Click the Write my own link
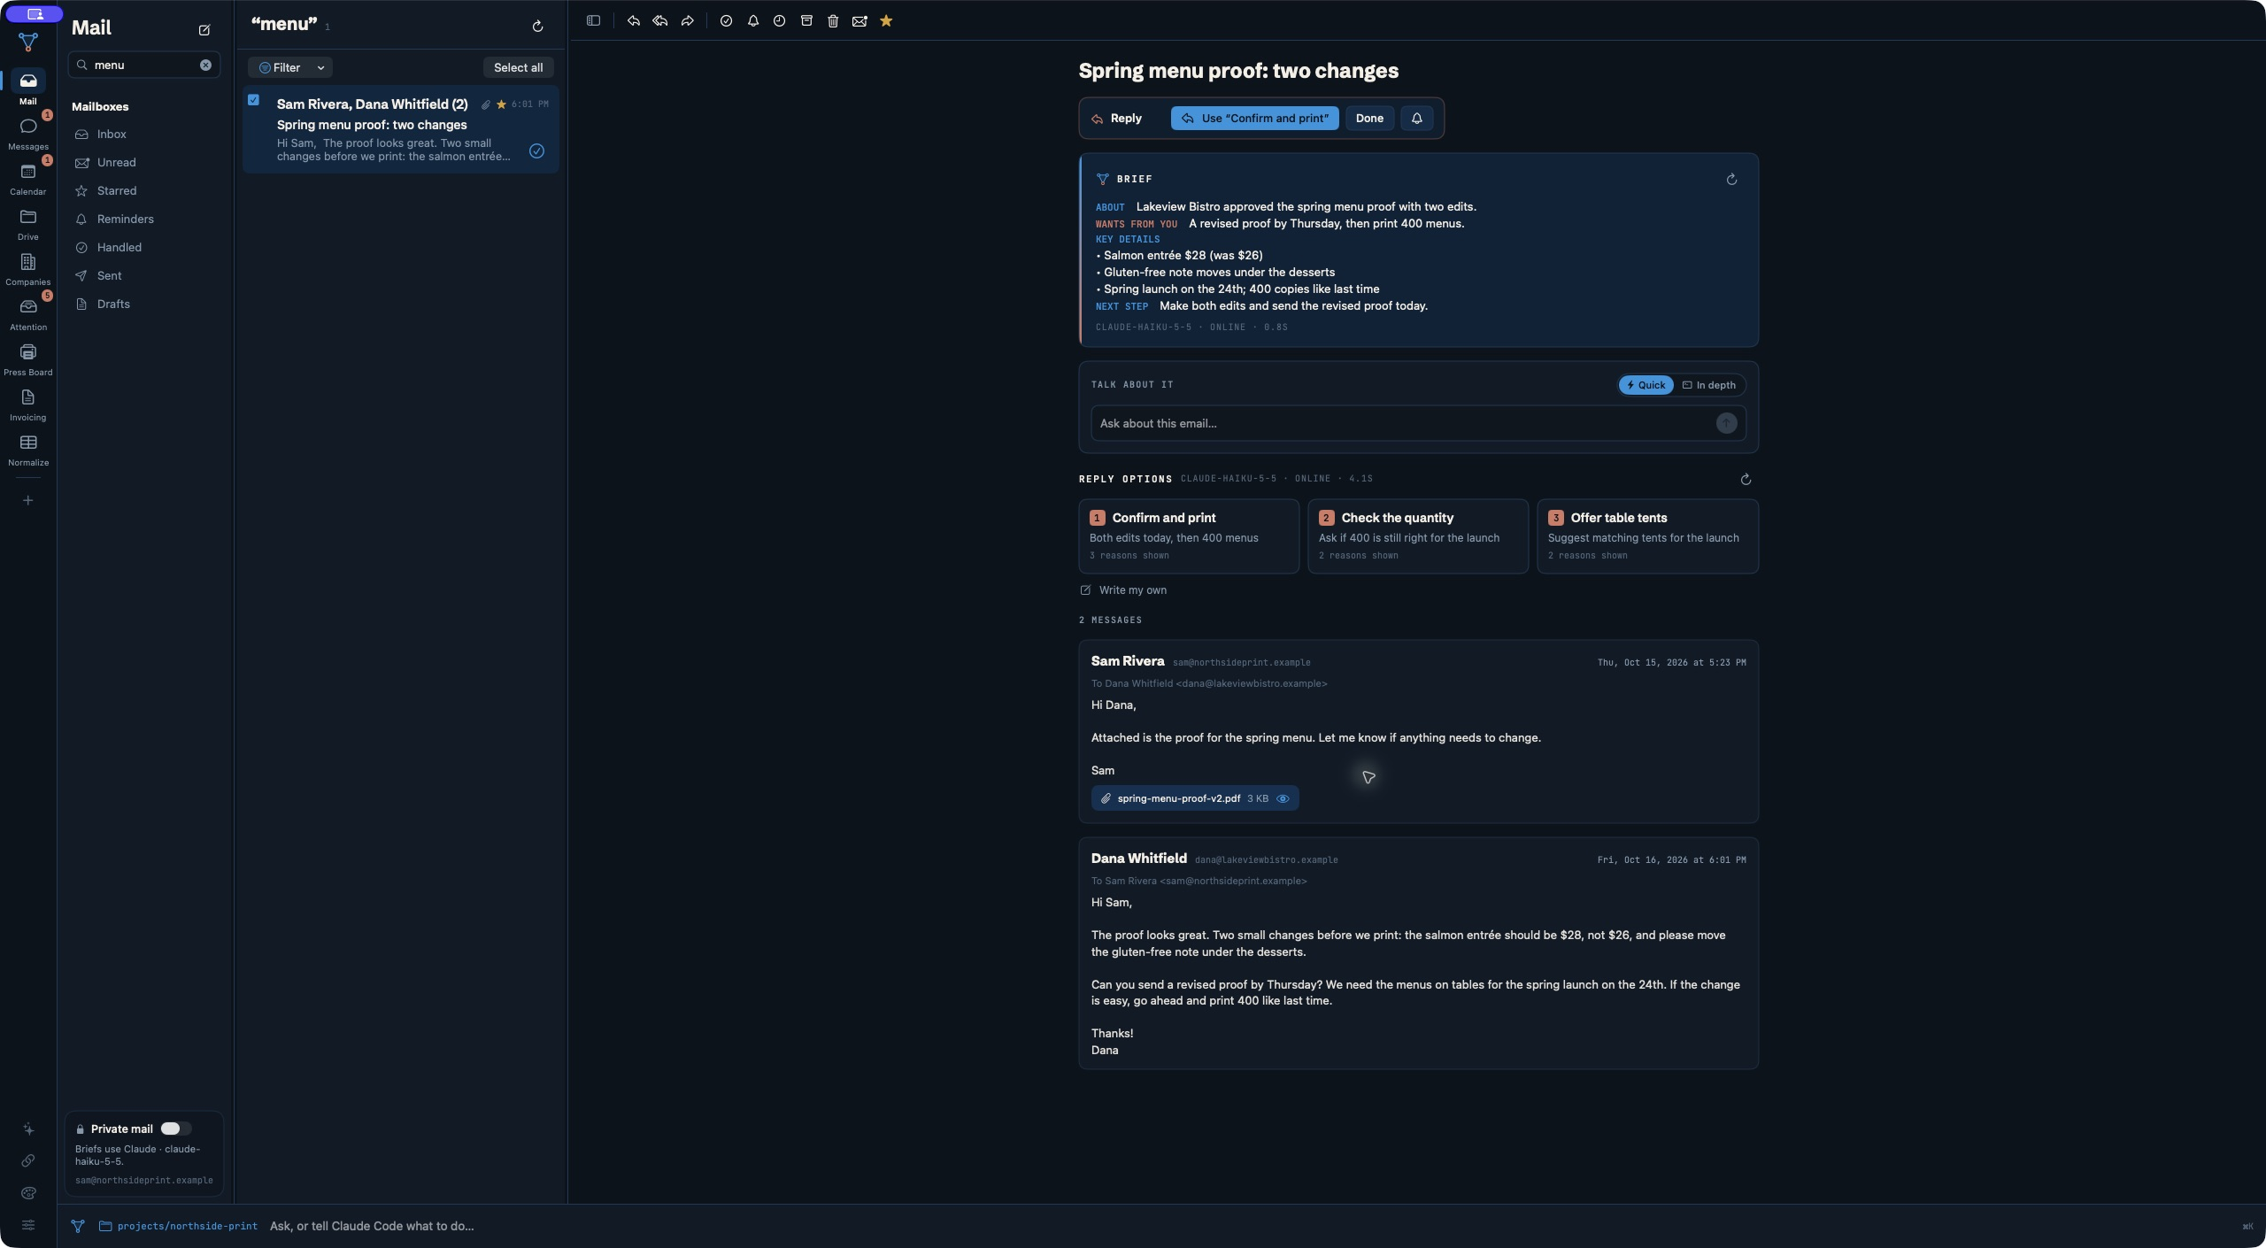The height and width of the screenshot is (1248, 2266). tap(1123, 590)
